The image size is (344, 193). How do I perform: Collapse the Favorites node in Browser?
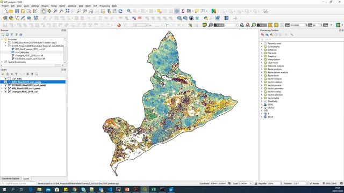[x=2, y=39]
